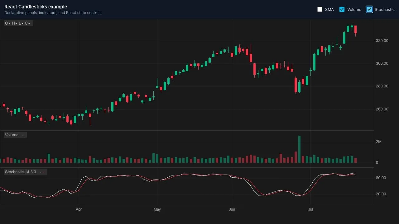Click the 80.00 stochastic axis label
This screenshot has height=224, width=399.
coord(381,178)
